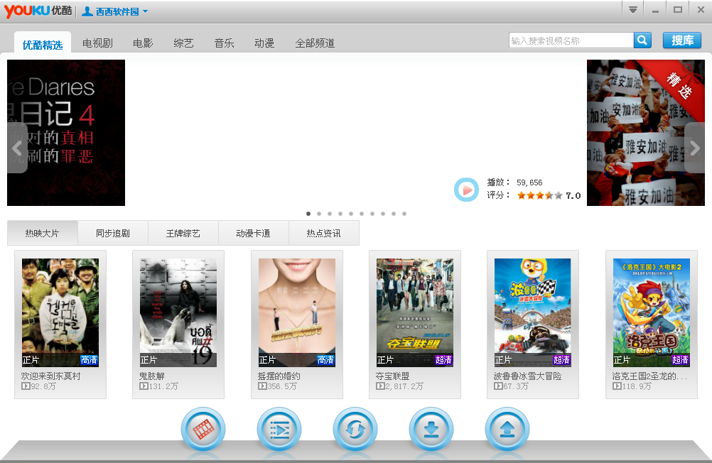Click the YOUKU logo
The height and width of the screenshot is (463, 712).
point(38,11)
